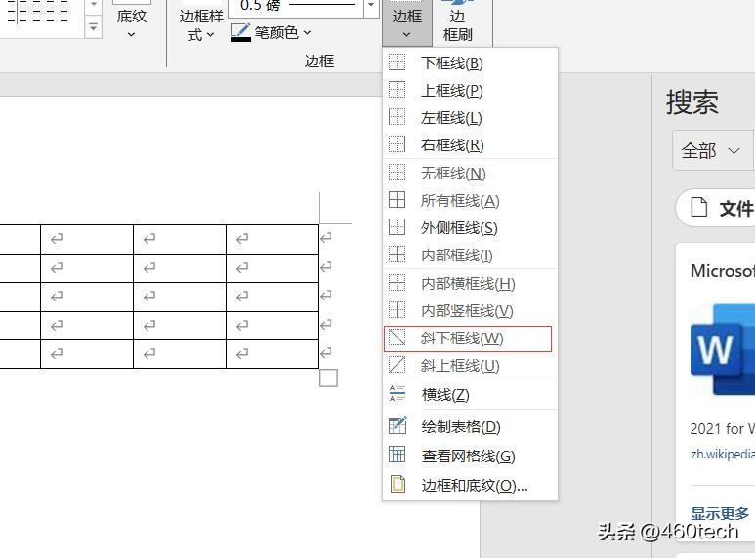
Task: Click the 搜索 pane heading
Action: pos(692,102)
